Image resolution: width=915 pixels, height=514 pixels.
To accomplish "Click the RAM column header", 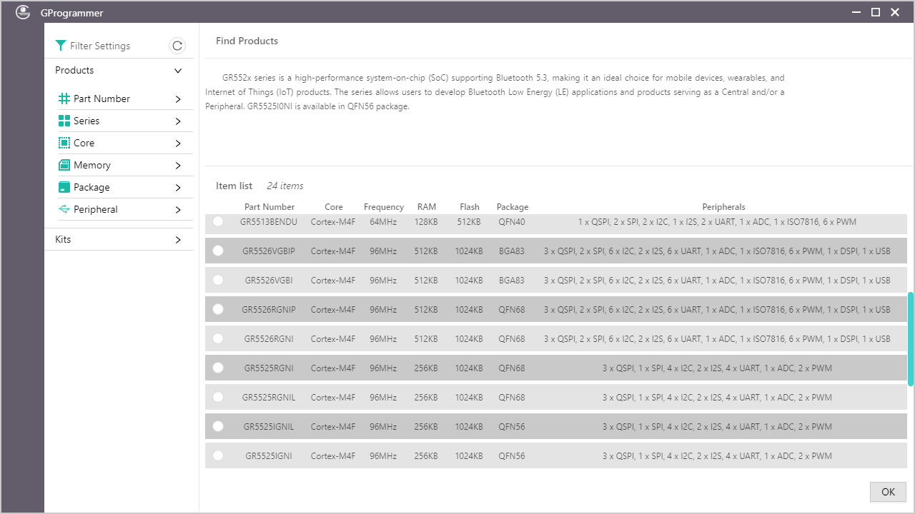I will click(x=426, y=207).
